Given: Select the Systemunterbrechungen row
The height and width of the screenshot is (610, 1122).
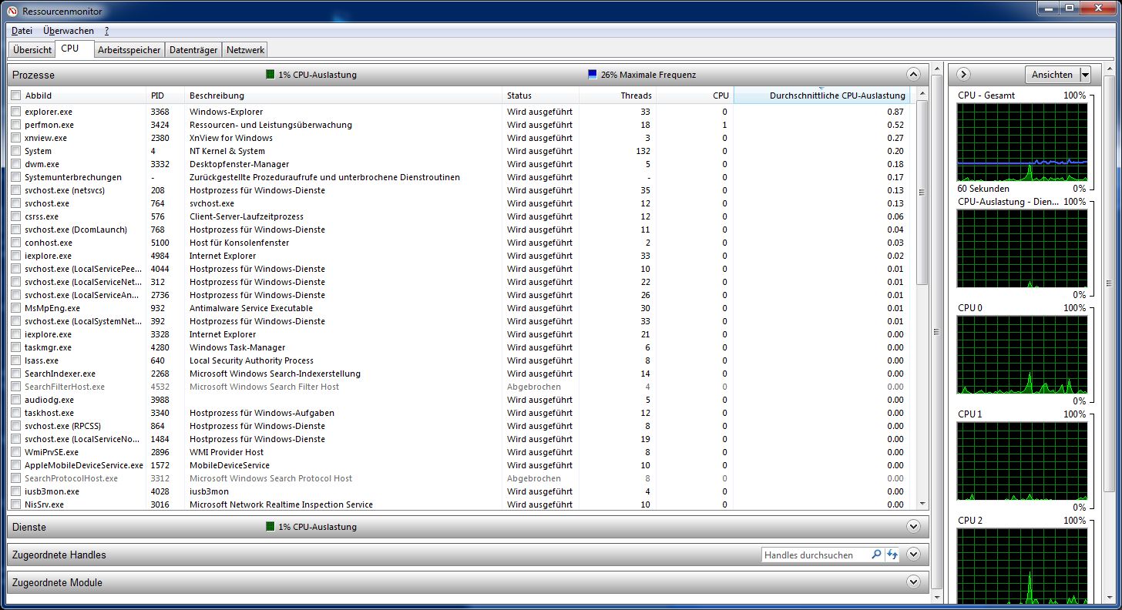Looking at the screenshot, I should tap(458, 177).
